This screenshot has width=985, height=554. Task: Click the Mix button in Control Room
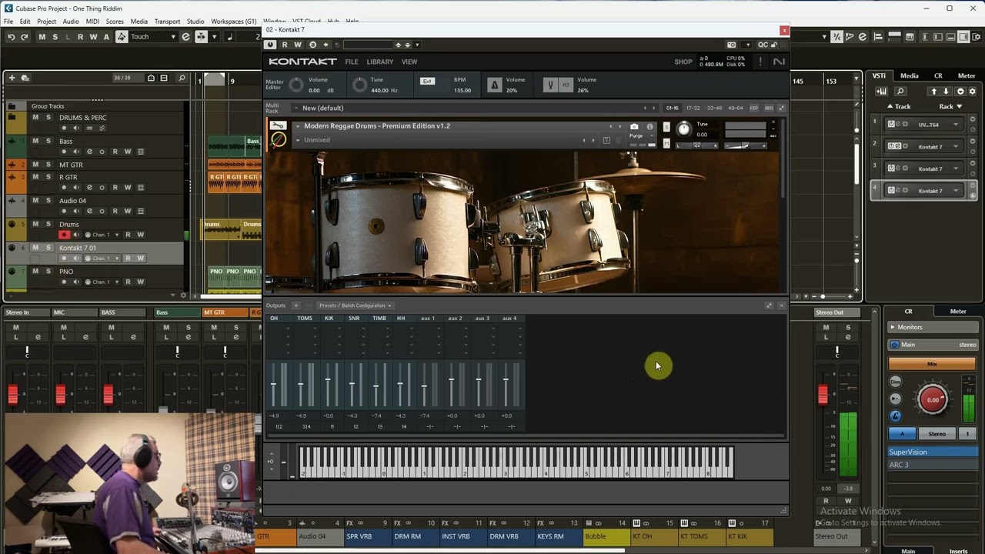tap(932, 364)
